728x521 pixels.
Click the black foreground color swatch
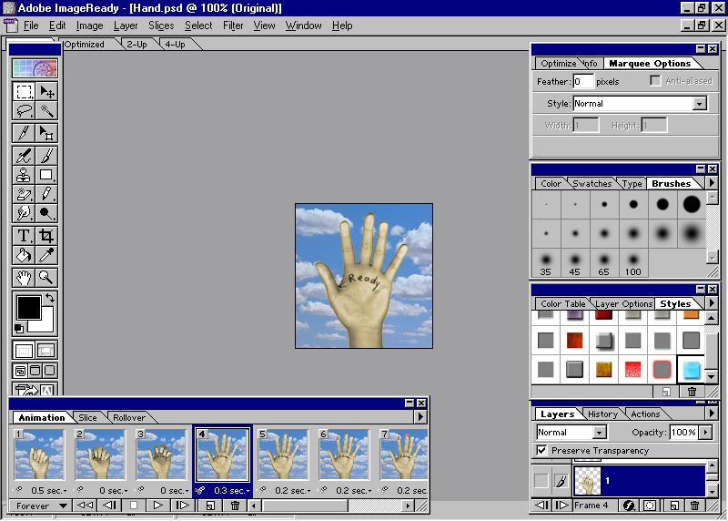[27, 309]
